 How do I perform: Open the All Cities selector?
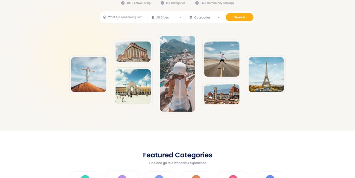[x=167, y=17]
